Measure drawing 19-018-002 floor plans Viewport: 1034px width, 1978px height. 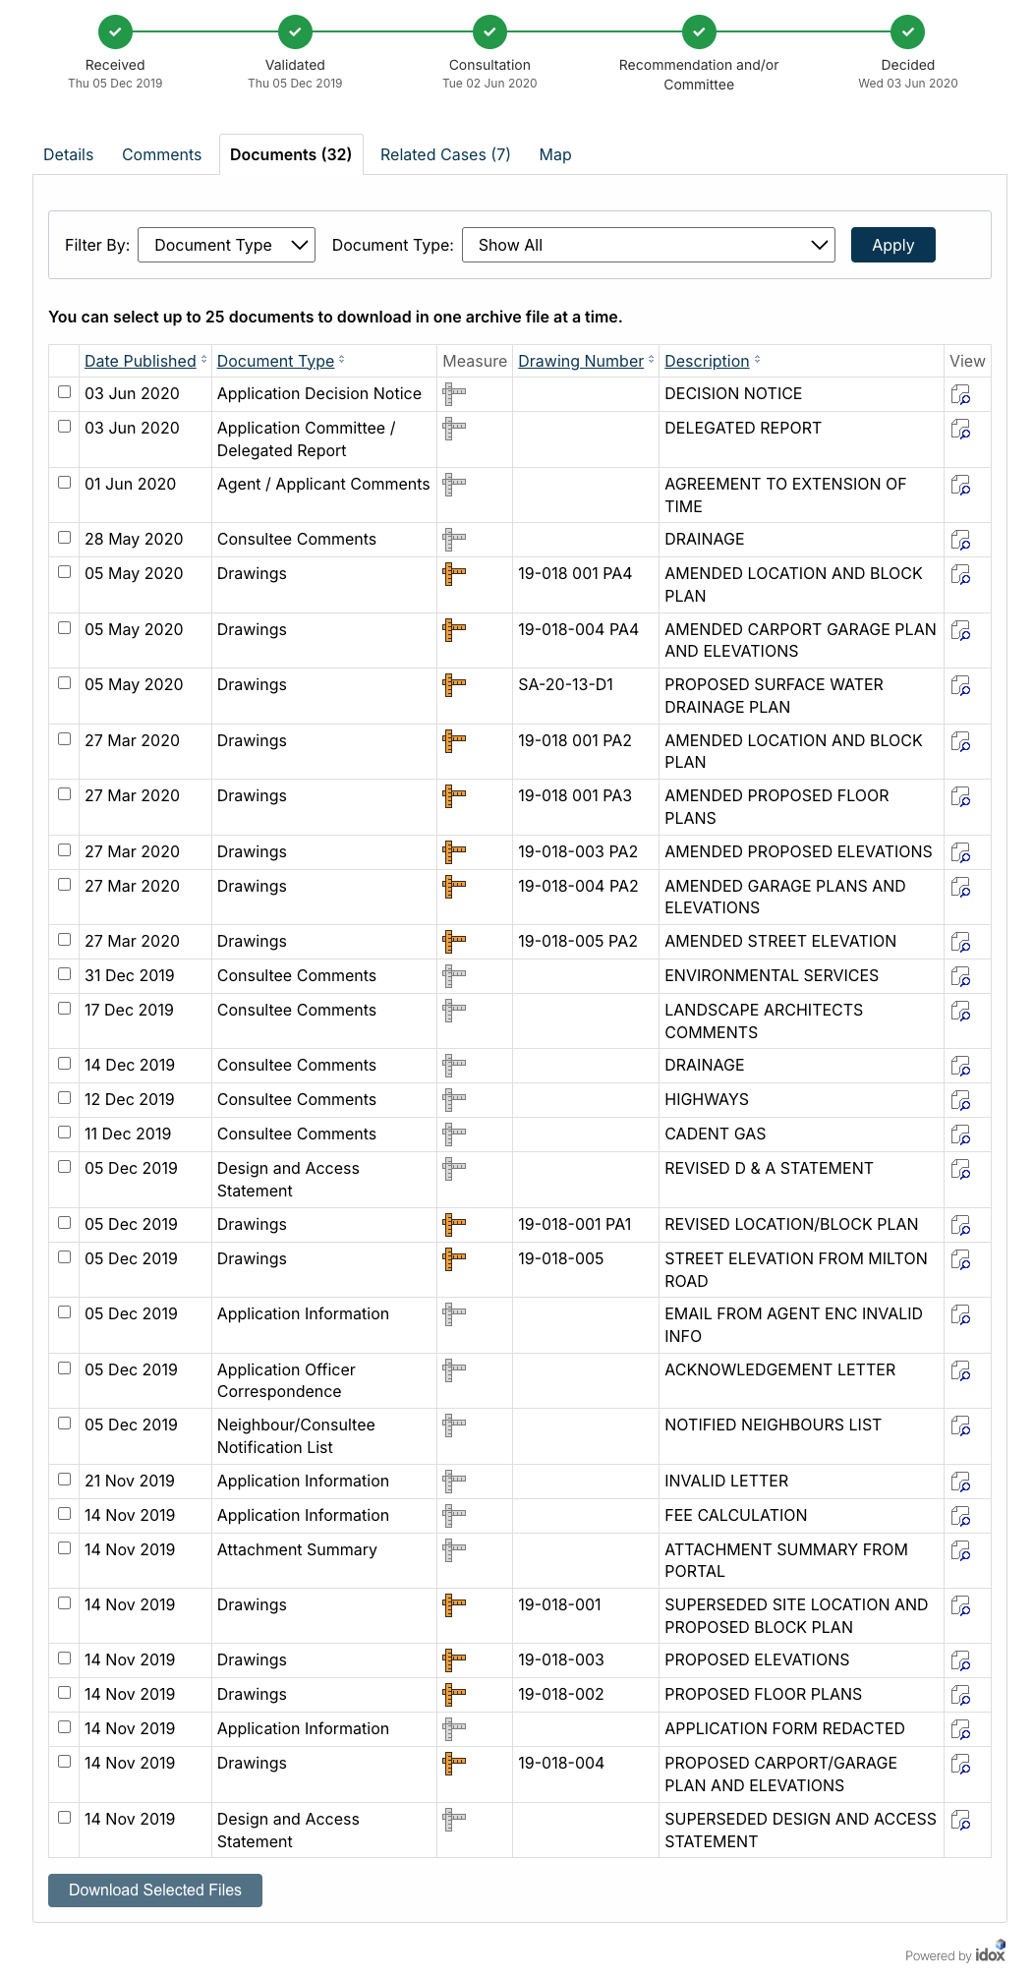(x=454, y=1695)
